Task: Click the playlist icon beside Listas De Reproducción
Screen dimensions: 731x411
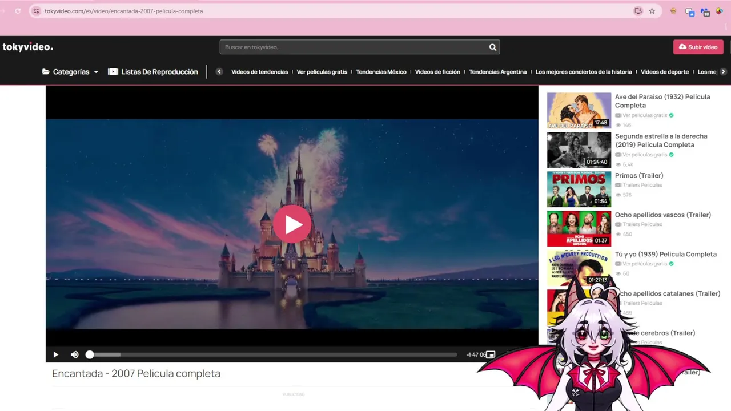Action: (113, 72)
